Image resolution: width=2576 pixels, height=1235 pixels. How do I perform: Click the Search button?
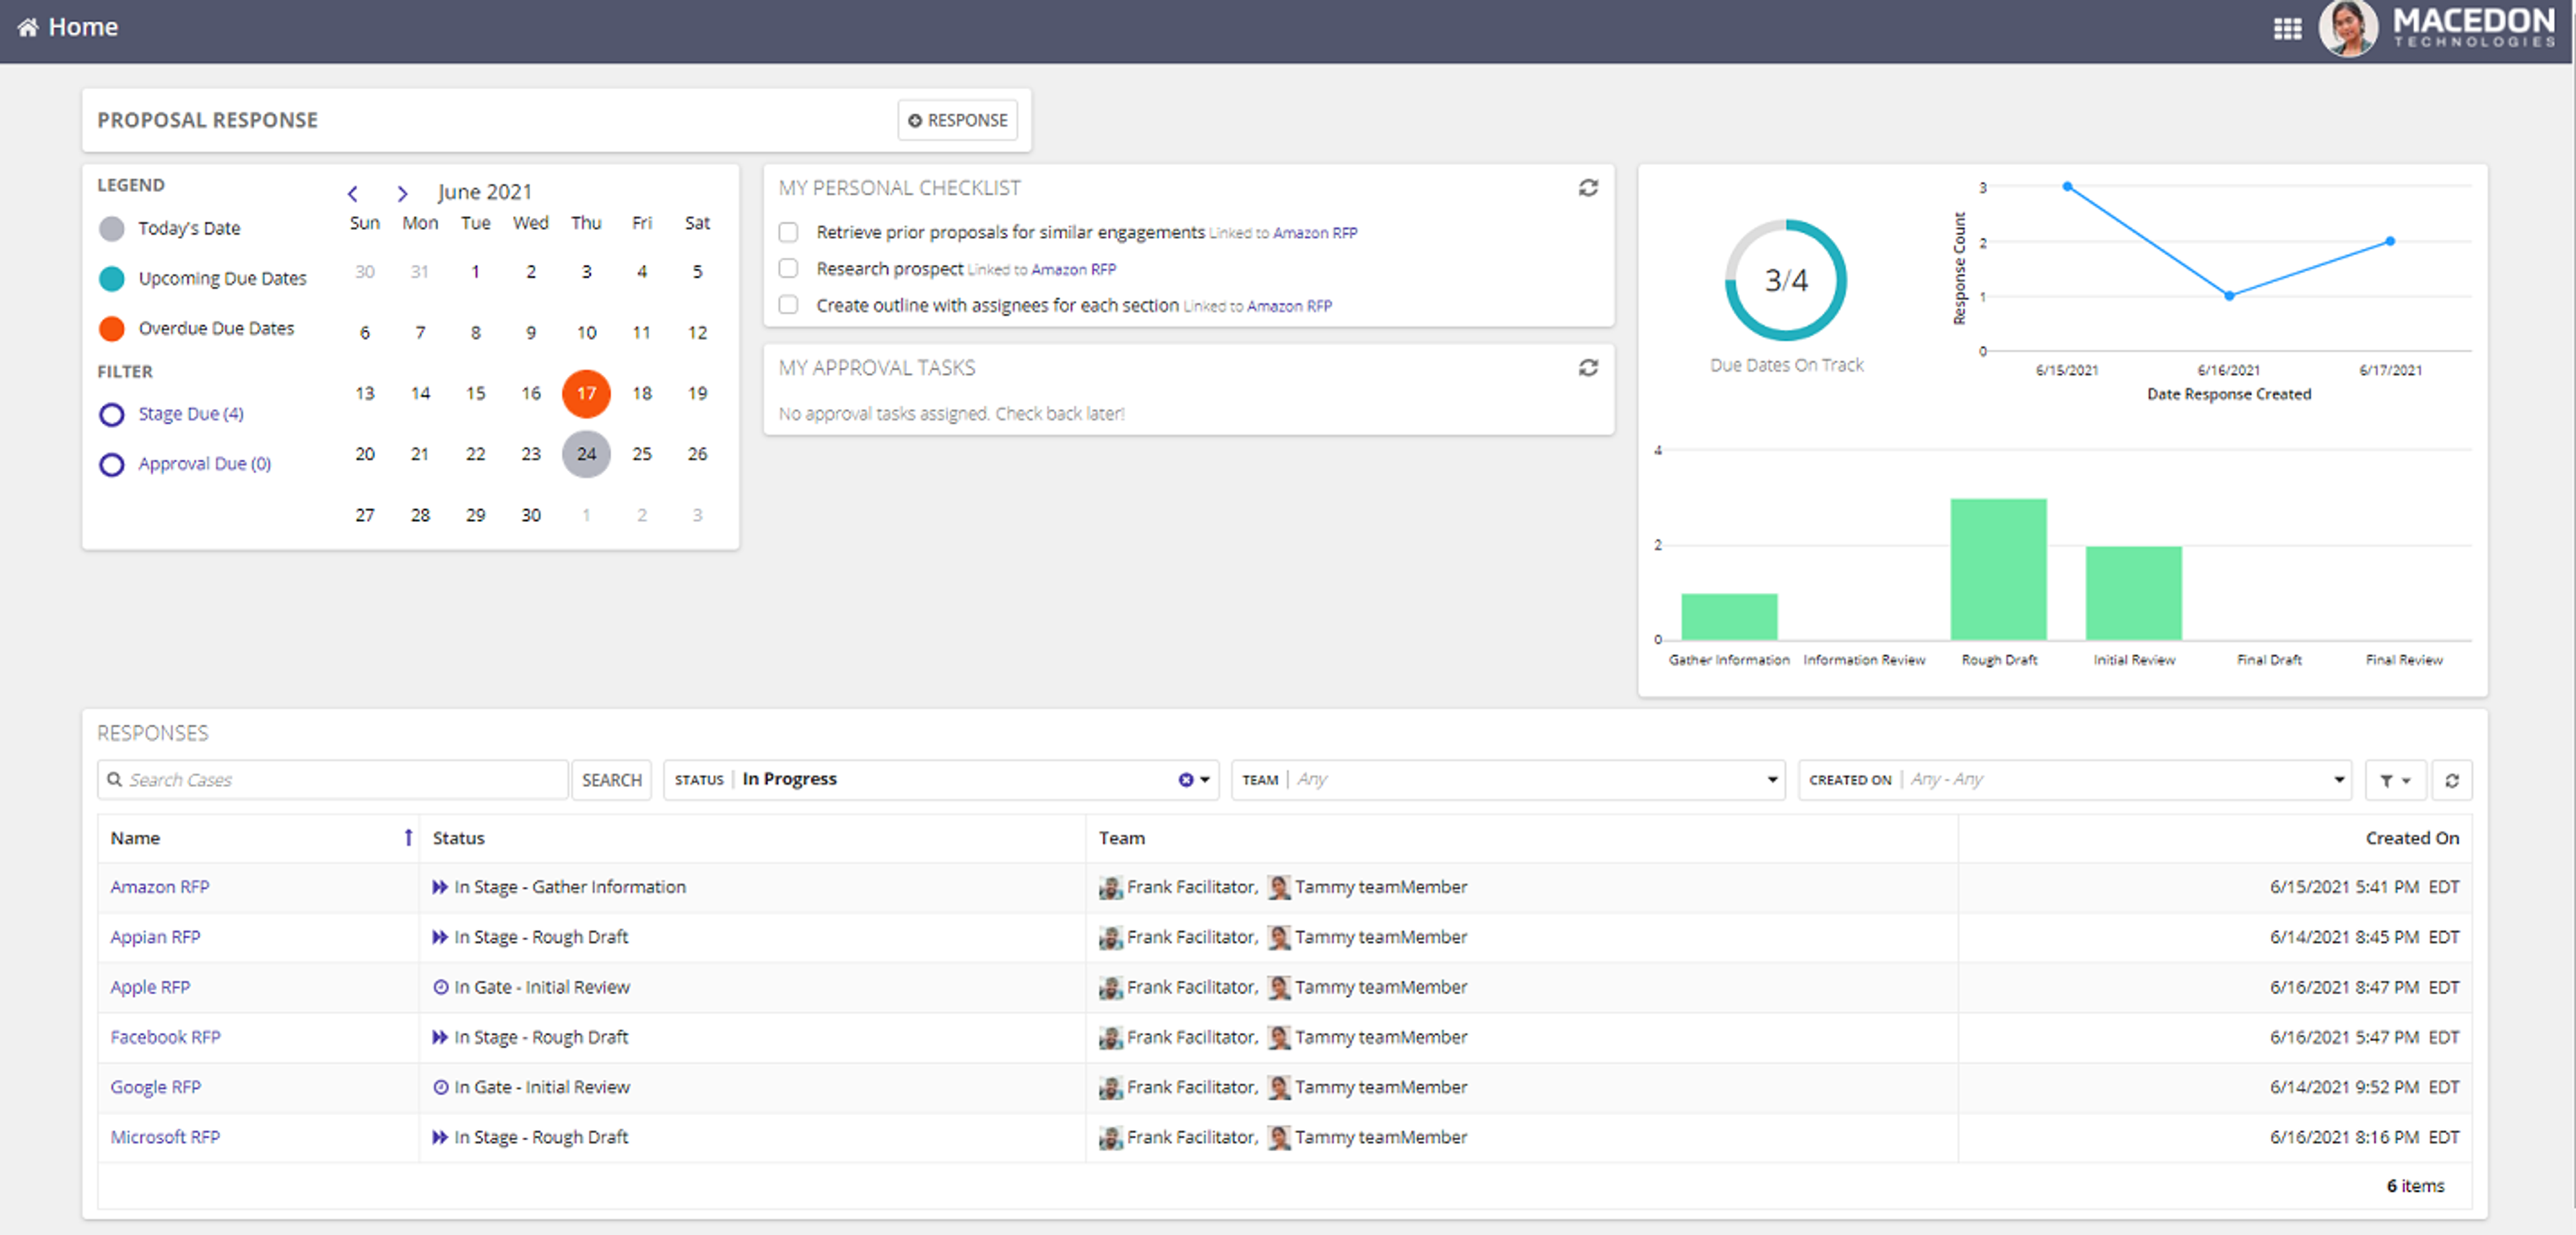click(611, 780)
